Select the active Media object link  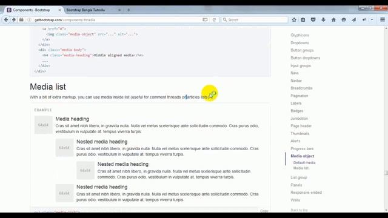302,156
